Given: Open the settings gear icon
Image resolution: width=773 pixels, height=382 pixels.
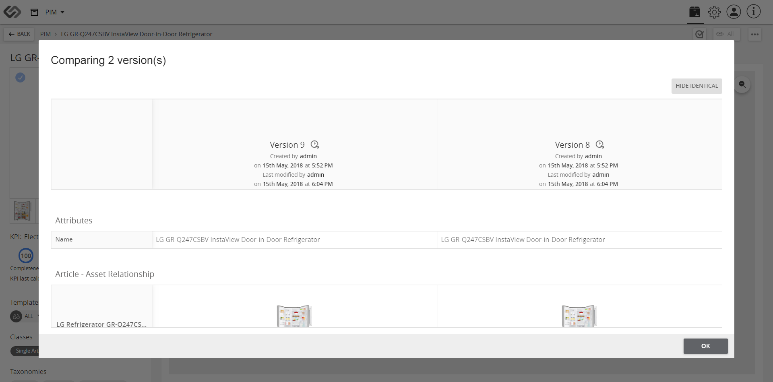Looking at the screenshot, I should tap(714, 12).
